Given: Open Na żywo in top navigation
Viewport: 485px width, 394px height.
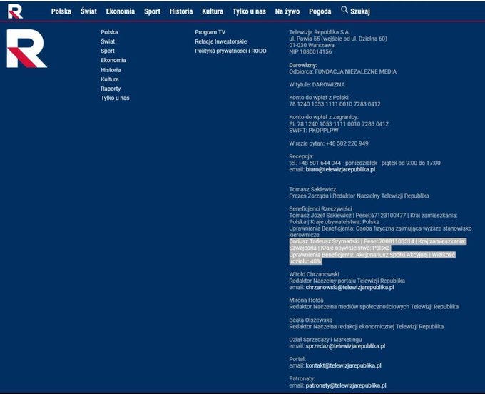Looking at the screenshot, I should pyautogui.click(x=287, y=11).
